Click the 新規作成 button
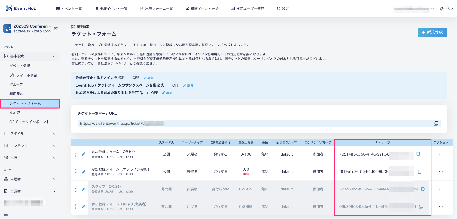Screen dimensions: 457x219 click(432, 32)
